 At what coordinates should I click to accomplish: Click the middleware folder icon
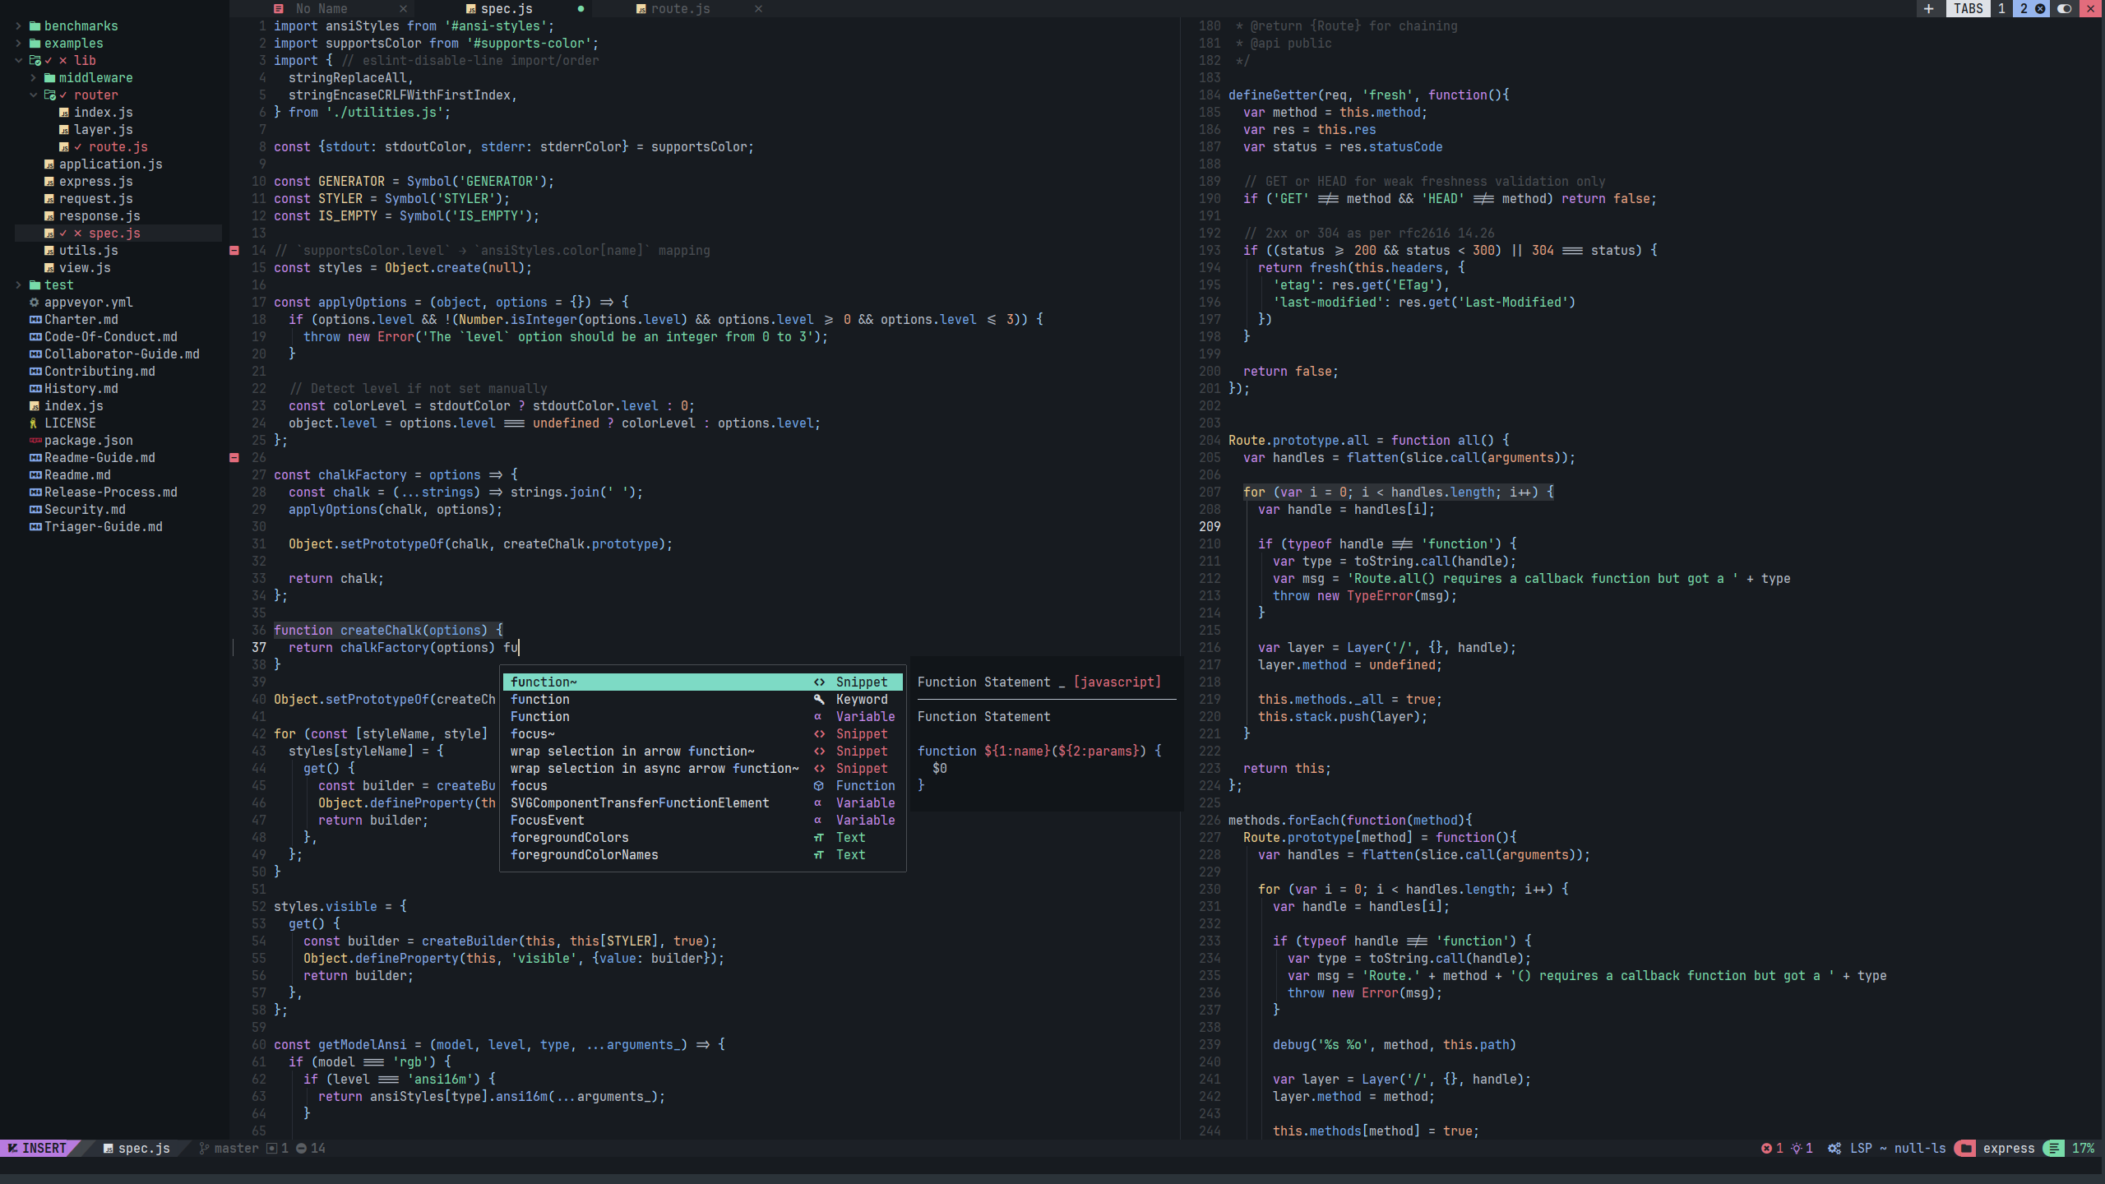(x=49, y=78)
